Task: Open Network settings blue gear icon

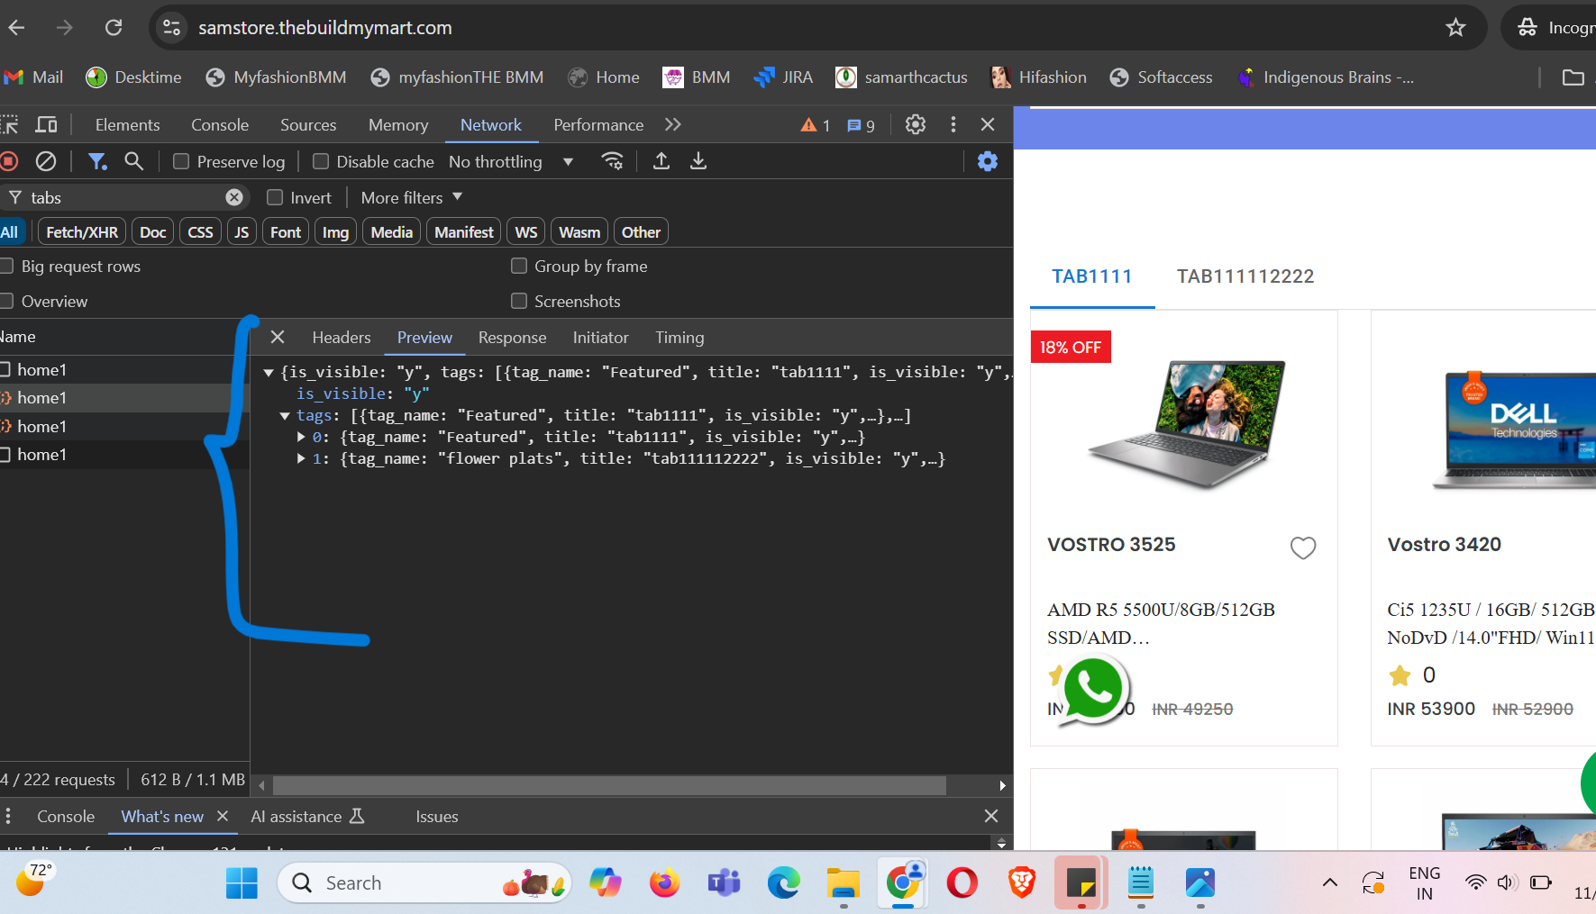Action: tap(988, 161)
